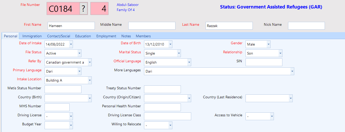The width and height of the screenshot is (345, 132).
Task: Expand the Date of Intake date picker
Action: pos(71,44)
